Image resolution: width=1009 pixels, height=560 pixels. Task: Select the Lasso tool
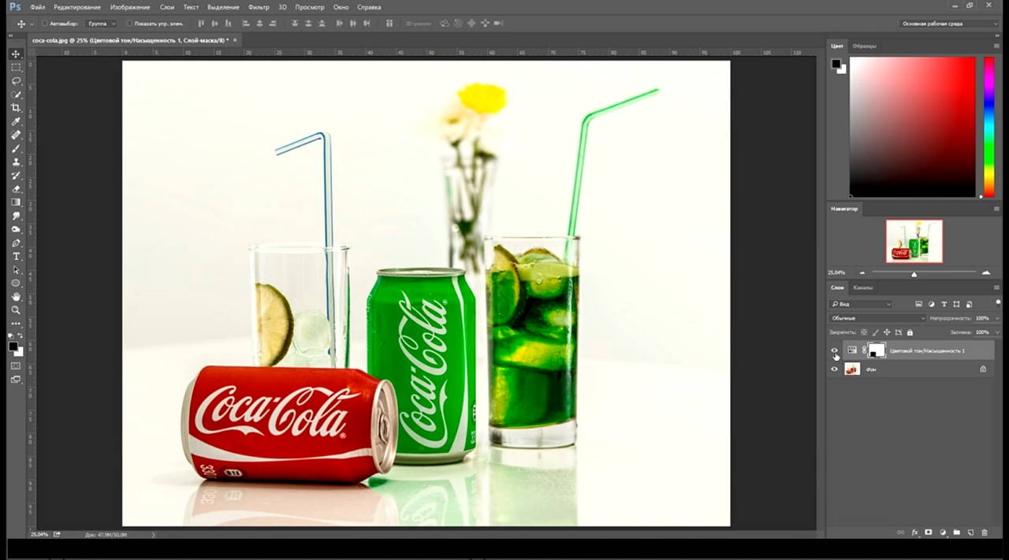pos(16,80)
